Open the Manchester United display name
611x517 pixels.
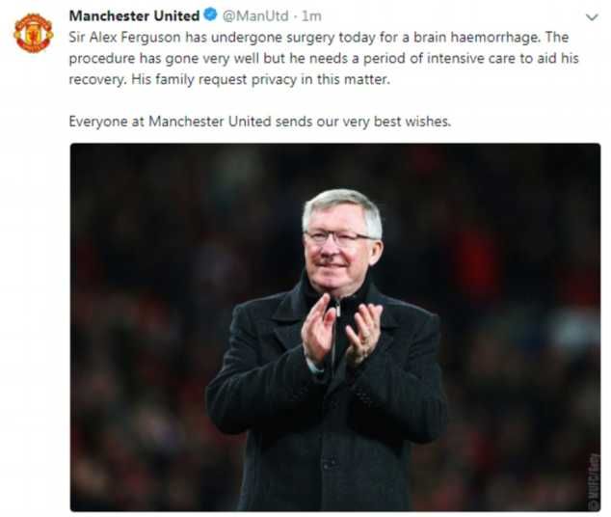134,15
